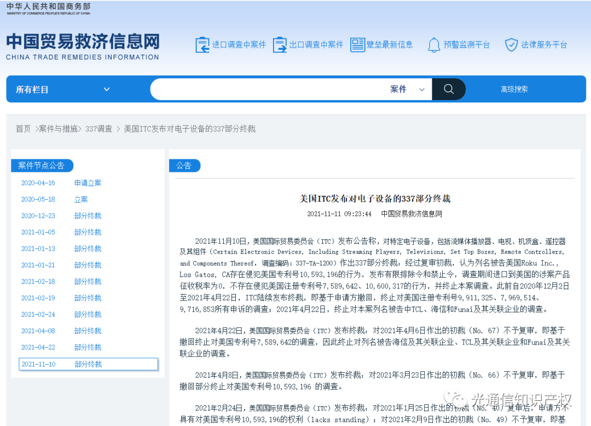Click the date 2021-11-10 in node list

[x=38, y=364]
